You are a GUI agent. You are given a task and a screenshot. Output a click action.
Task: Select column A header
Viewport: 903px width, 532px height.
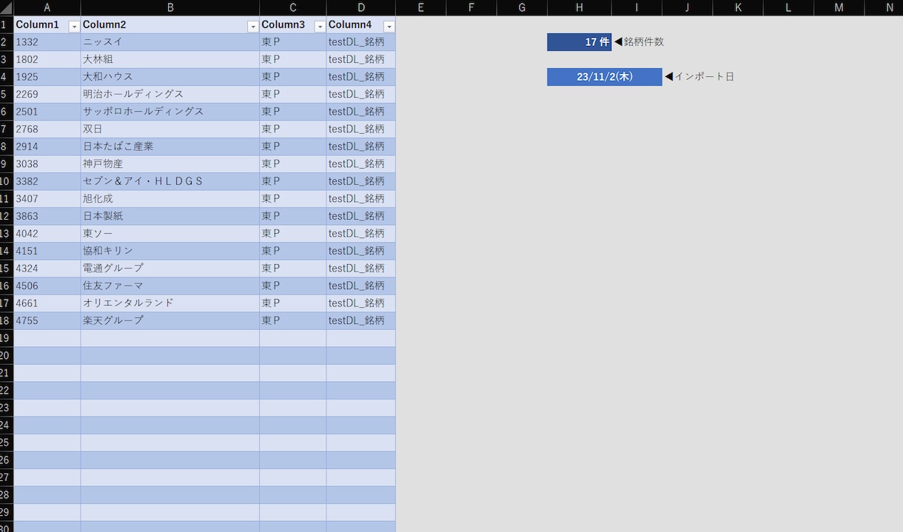pyautogui.click(x=47, y=8)
